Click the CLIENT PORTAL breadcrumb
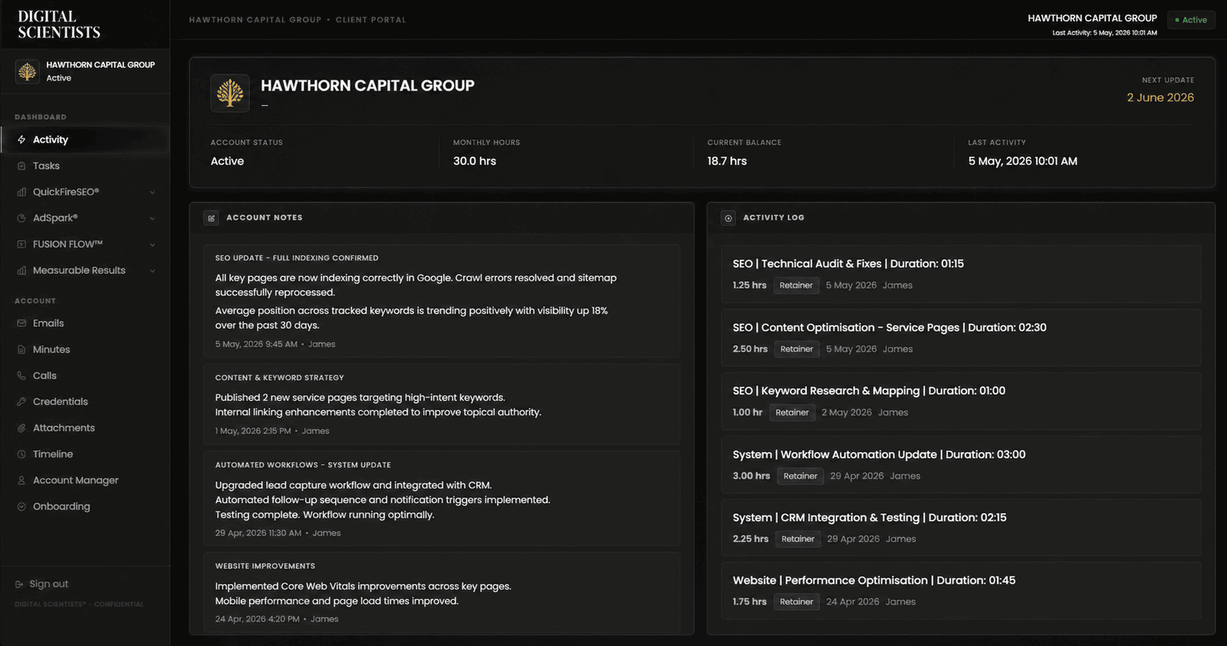 point(371,20)
